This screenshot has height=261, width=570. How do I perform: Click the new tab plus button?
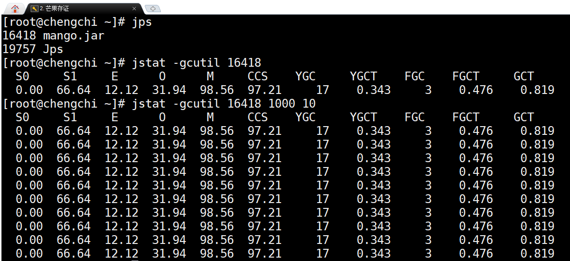click(153, 9)
